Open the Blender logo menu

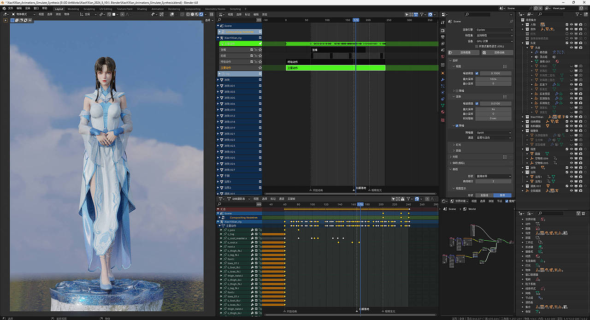point(4,8)
